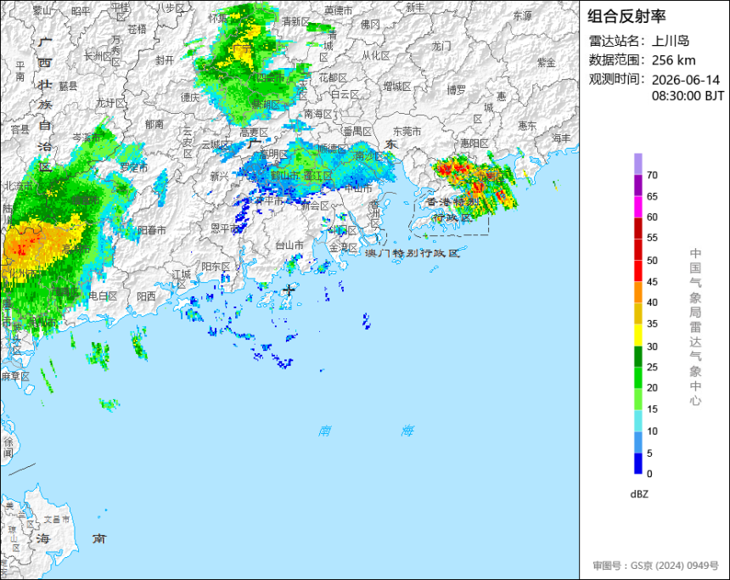The image size is (730, 580).
Task: Click the 新兴 map label
Action: tap(219, 176)
